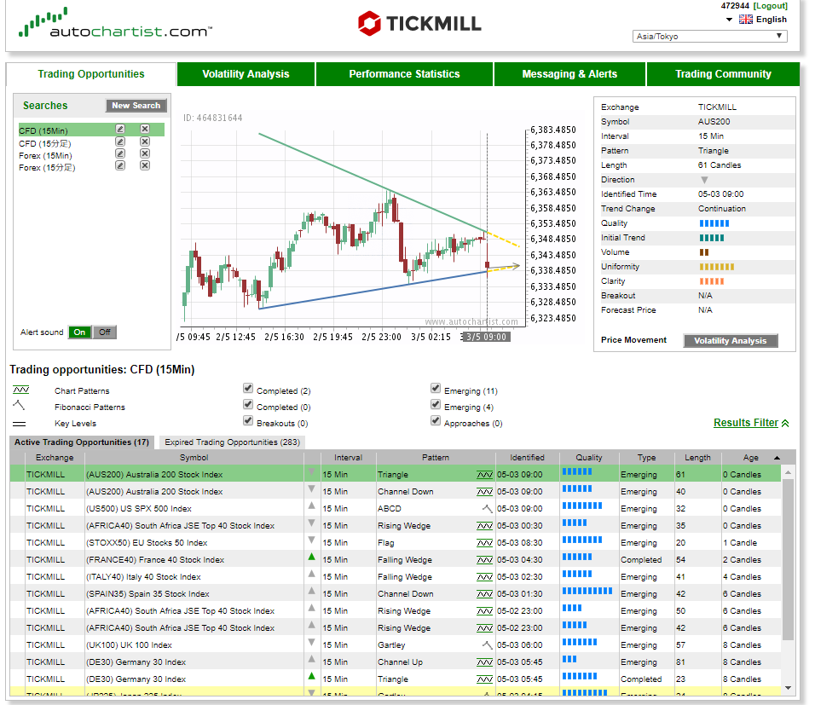
Task: Delete the Forex (15Min) search
Action: [145, 153]
